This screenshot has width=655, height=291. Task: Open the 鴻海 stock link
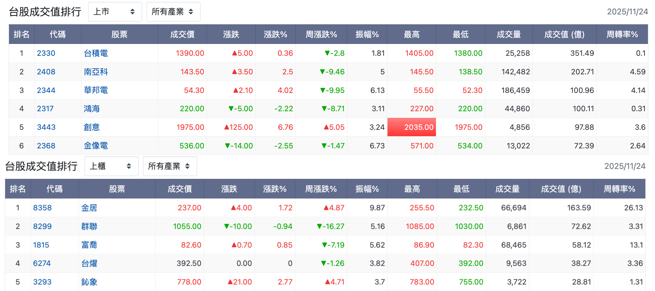(x=92, y=109)
